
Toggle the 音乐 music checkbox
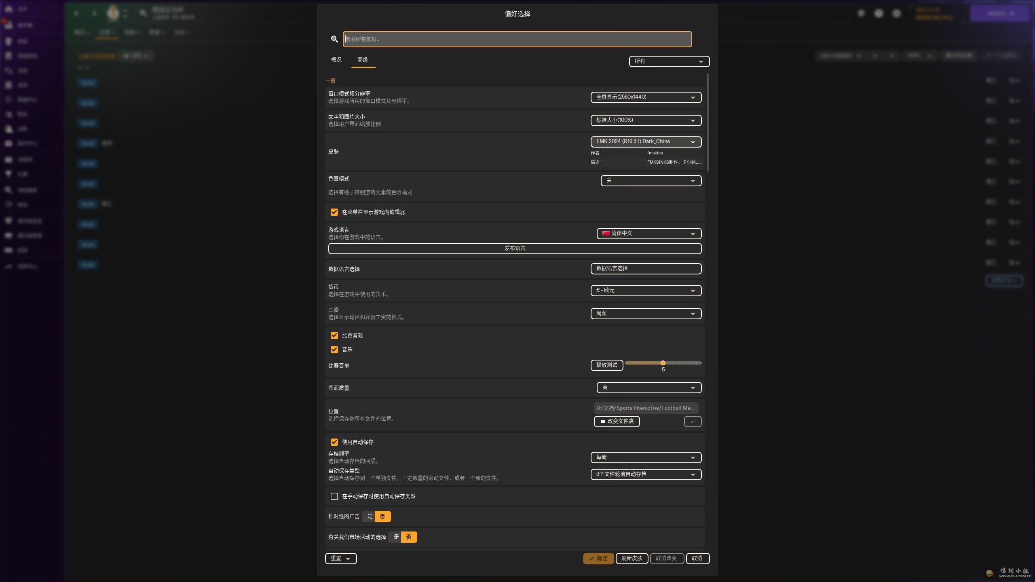[334, 350]
